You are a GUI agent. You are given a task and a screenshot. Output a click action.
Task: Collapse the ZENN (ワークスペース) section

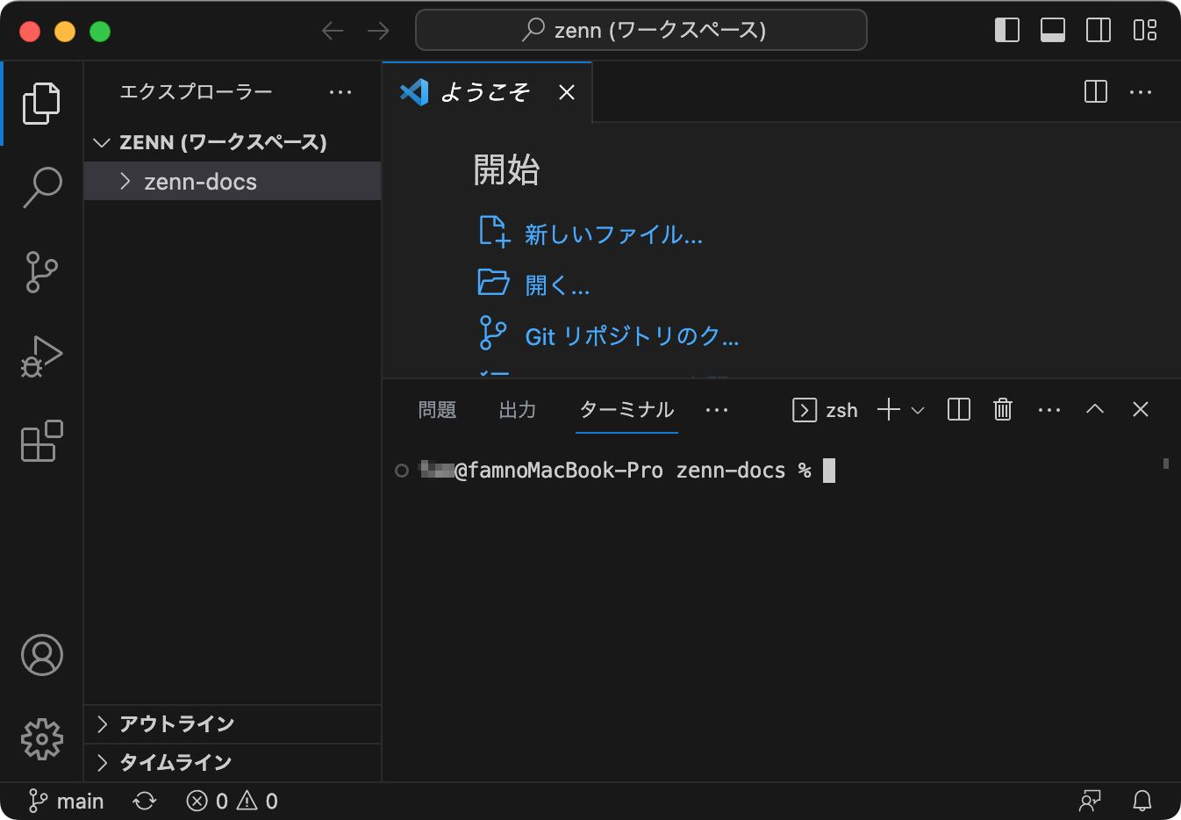(x=233, y=142)
